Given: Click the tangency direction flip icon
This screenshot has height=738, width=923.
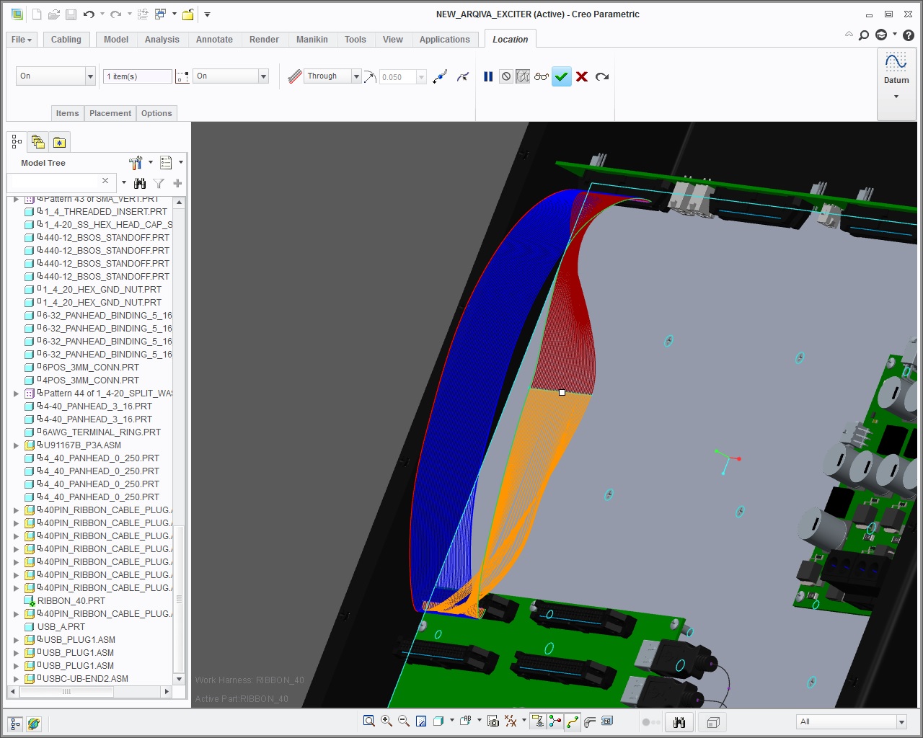Looking at the screenshot, I should pyautogui.click(x=440, y=76).
